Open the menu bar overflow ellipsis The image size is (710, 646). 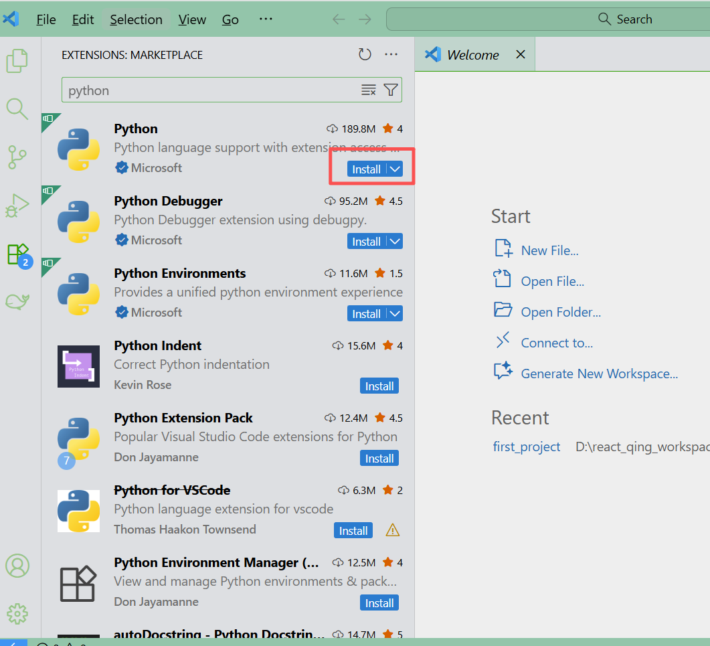[x=266, y=19]
